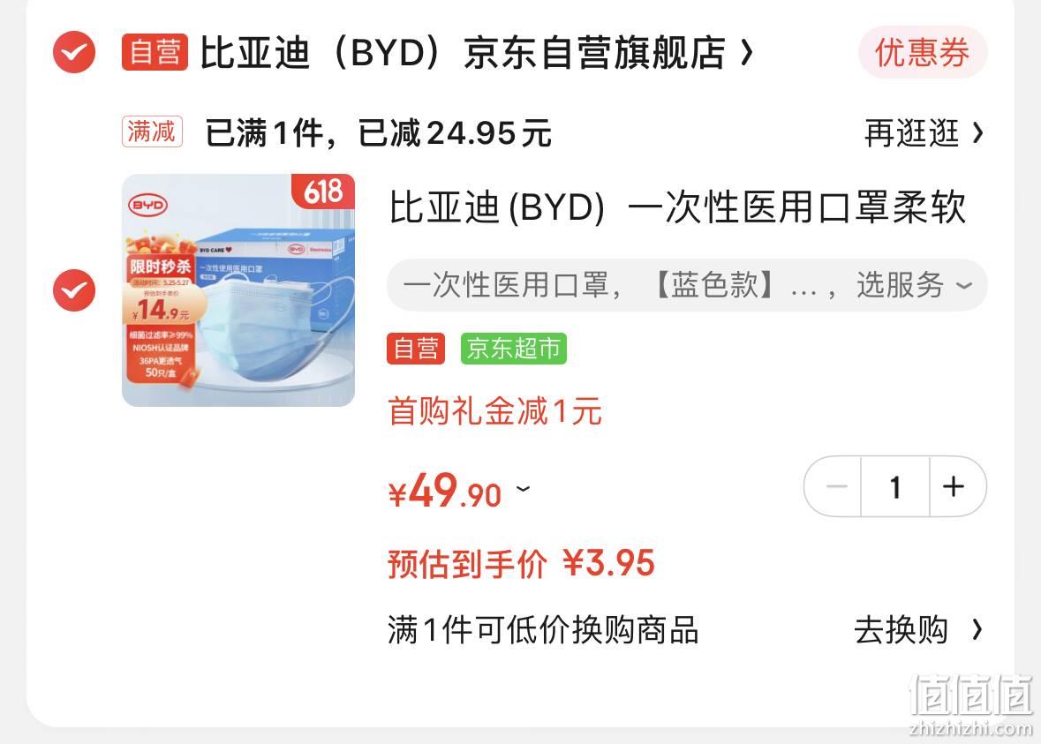Tap 去换购 to redeem products
The image size is (1041, 744).
click(901, 630)
